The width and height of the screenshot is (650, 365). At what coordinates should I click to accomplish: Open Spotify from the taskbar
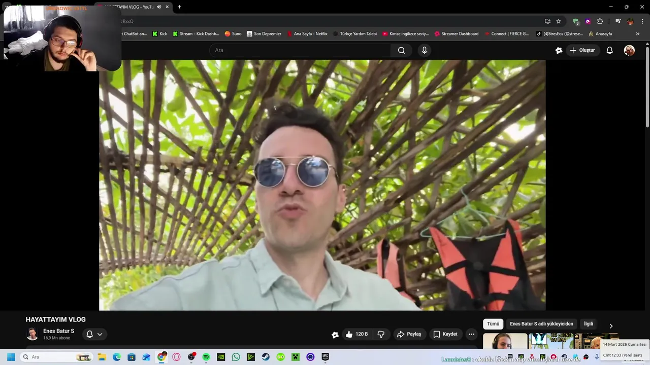pos(206,357)
